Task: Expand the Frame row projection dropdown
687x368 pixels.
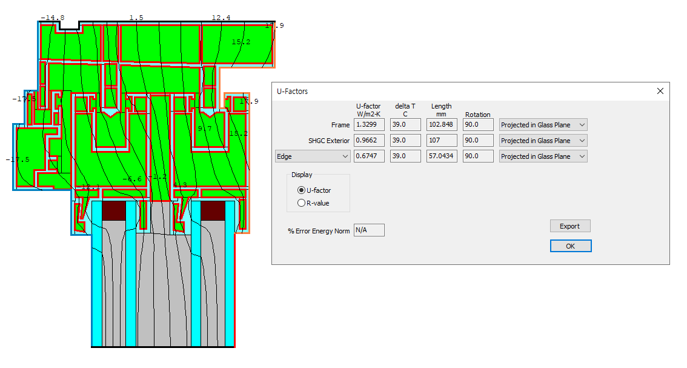Action: tap(543, 125)
